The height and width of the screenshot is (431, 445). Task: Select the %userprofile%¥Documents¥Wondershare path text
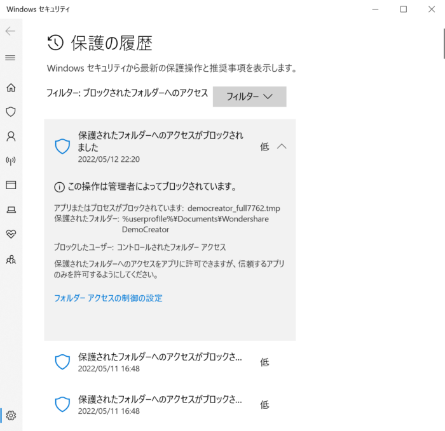pos(195,219)
